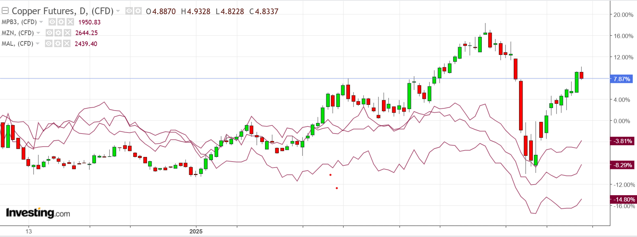Open settings gear for Copper Futures
Screen dimensions: 637x237
pyautogui.click(x=137, y=11)
